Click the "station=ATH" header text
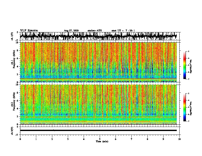This screenshot has width=202, height=156. click(95, 31)
